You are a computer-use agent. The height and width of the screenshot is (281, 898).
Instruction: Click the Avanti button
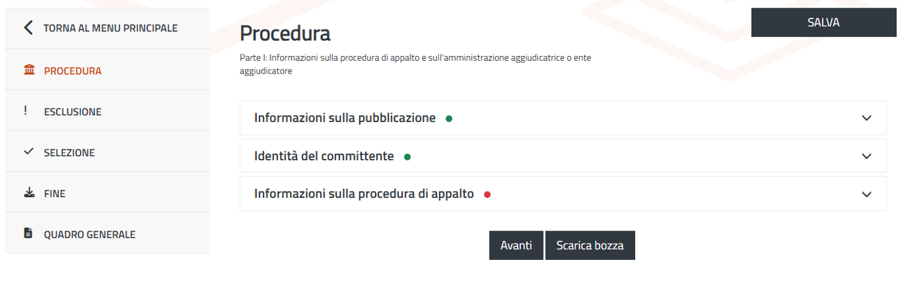coord(516,246)
